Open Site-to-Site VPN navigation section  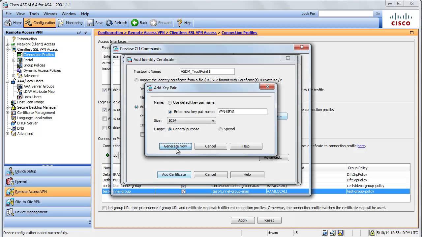click(x=47, y=202)
